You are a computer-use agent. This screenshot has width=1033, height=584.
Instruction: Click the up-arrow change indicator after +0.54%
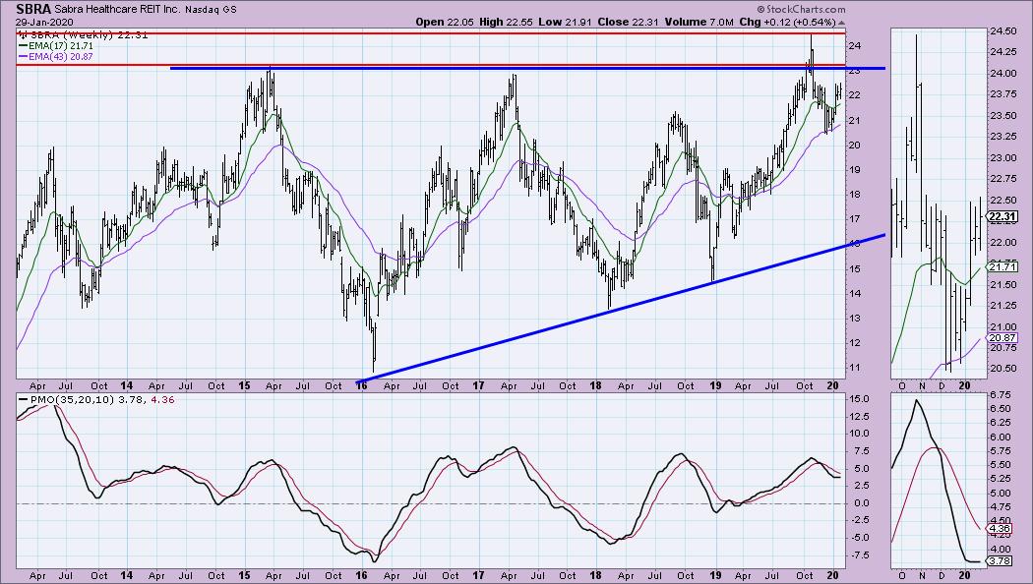coord(840,22)
